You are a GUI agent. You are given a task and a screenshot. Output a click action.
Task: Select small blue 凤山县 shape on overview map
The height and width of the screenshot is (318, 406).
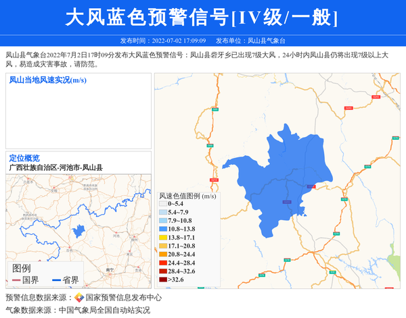point(78,230)
